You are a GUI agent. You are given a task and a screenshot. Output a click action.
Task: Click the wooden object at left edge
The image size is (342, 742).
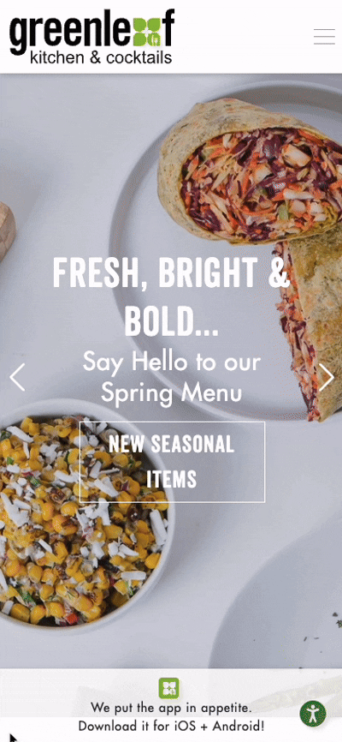coord(7,230)
